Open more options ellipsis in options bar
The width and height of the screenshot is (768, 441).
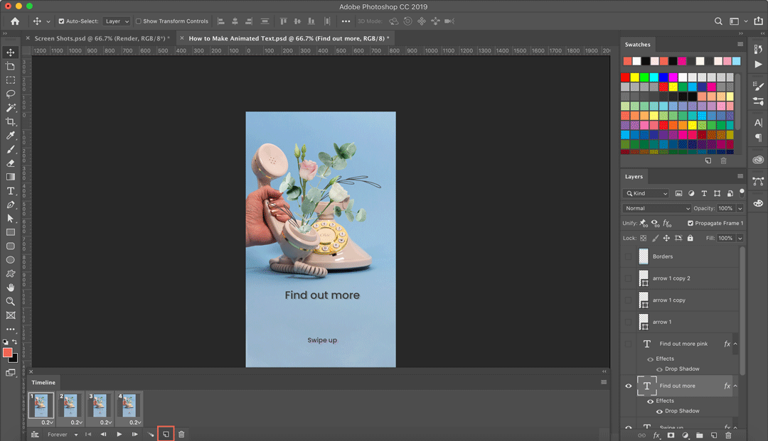click(x=346, y=21)
